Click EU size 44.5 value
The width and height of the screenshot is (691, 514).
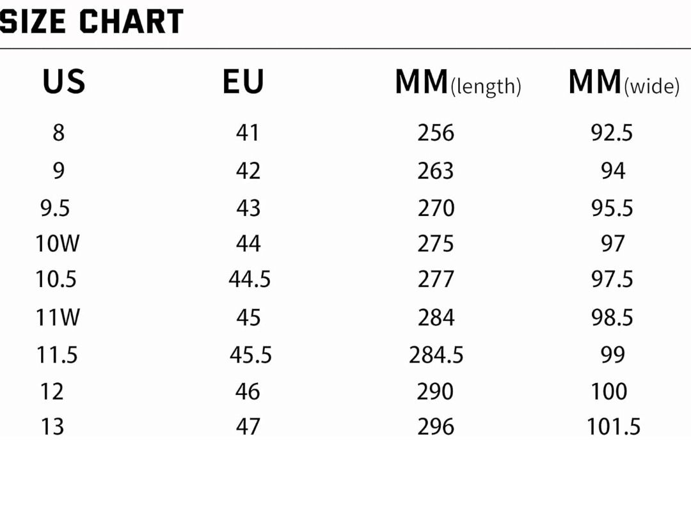tap(250, 279)
